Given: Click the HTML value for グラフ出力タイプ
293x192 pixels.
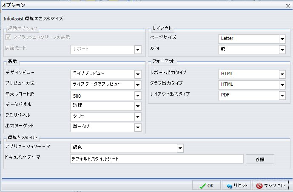Looking at the screenshot, I should 249,85.
